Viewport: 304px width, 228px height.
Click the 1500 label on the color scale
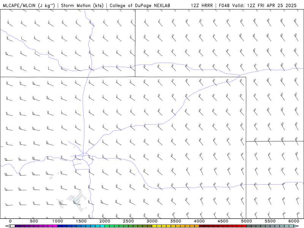[x=81, y=221]
